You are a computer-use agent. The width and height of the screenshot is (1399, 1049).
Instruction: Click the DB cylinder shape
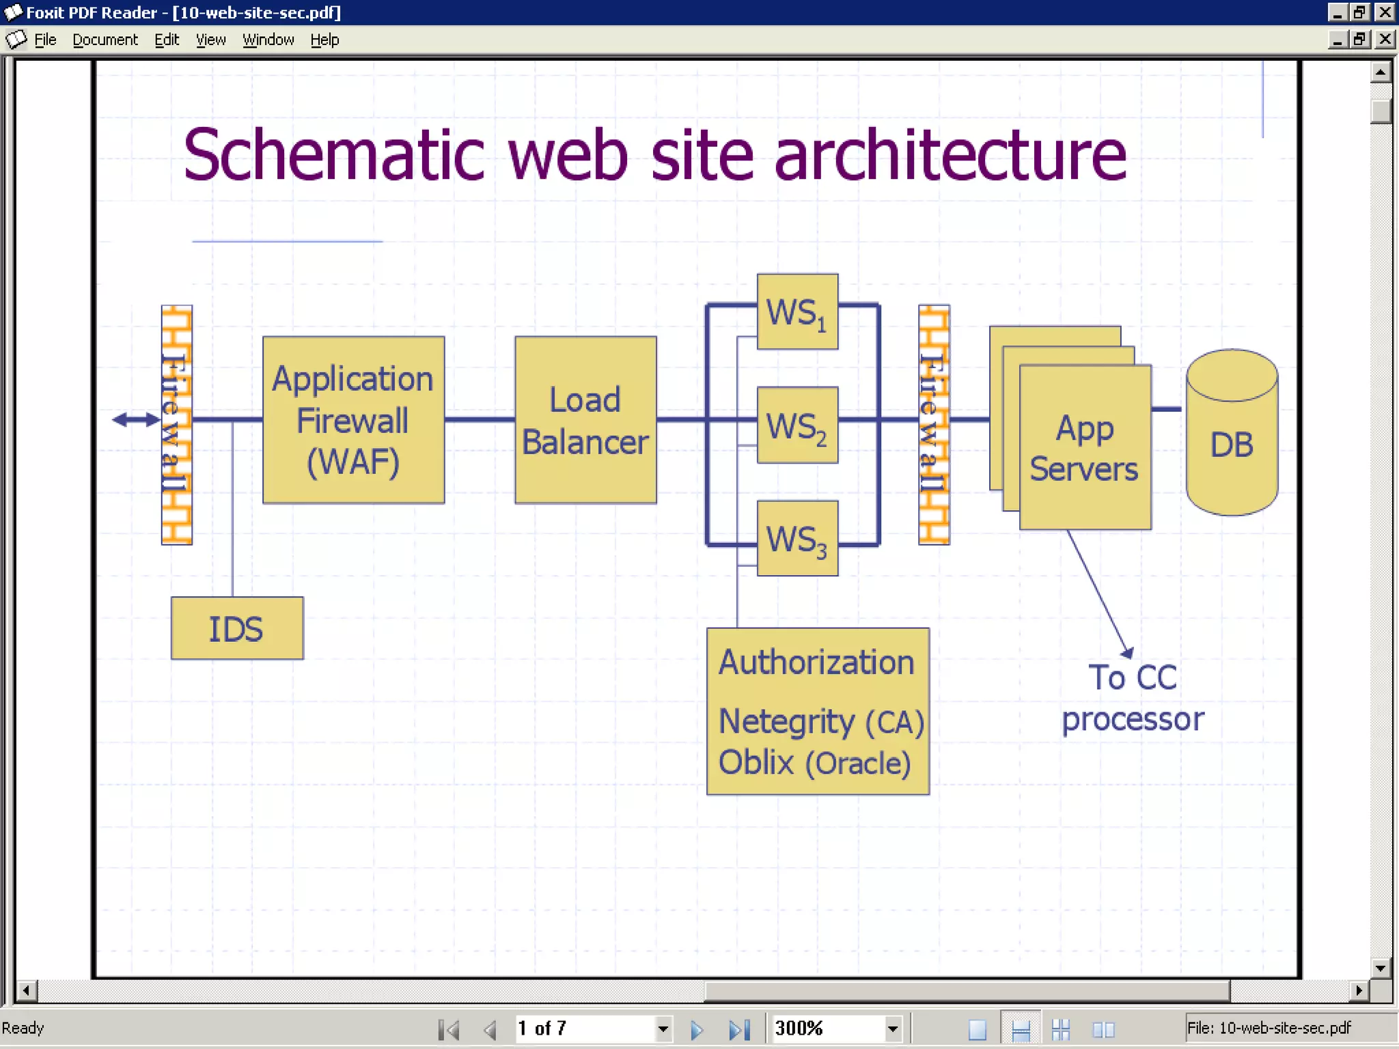(1232, 432)
